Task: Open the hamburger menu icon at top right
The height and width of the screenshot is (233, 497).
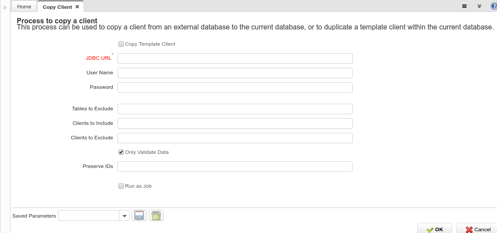Action: pos(464,6)
